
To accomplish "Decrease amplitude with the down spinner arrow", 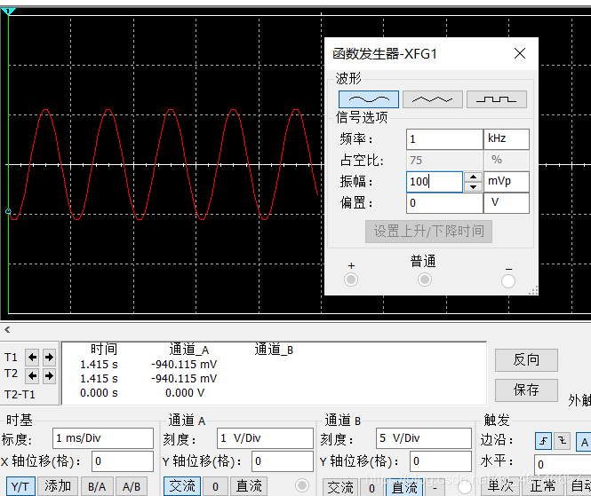I will [x=473, y=186].
